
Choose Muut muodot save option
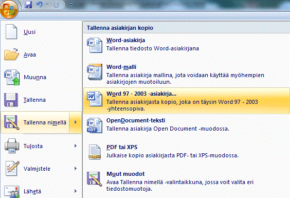(x=187, y=181)
